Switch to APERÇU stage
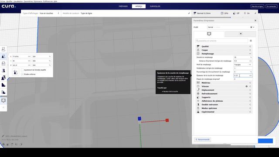The image size is (279, 157). [139, 6]
